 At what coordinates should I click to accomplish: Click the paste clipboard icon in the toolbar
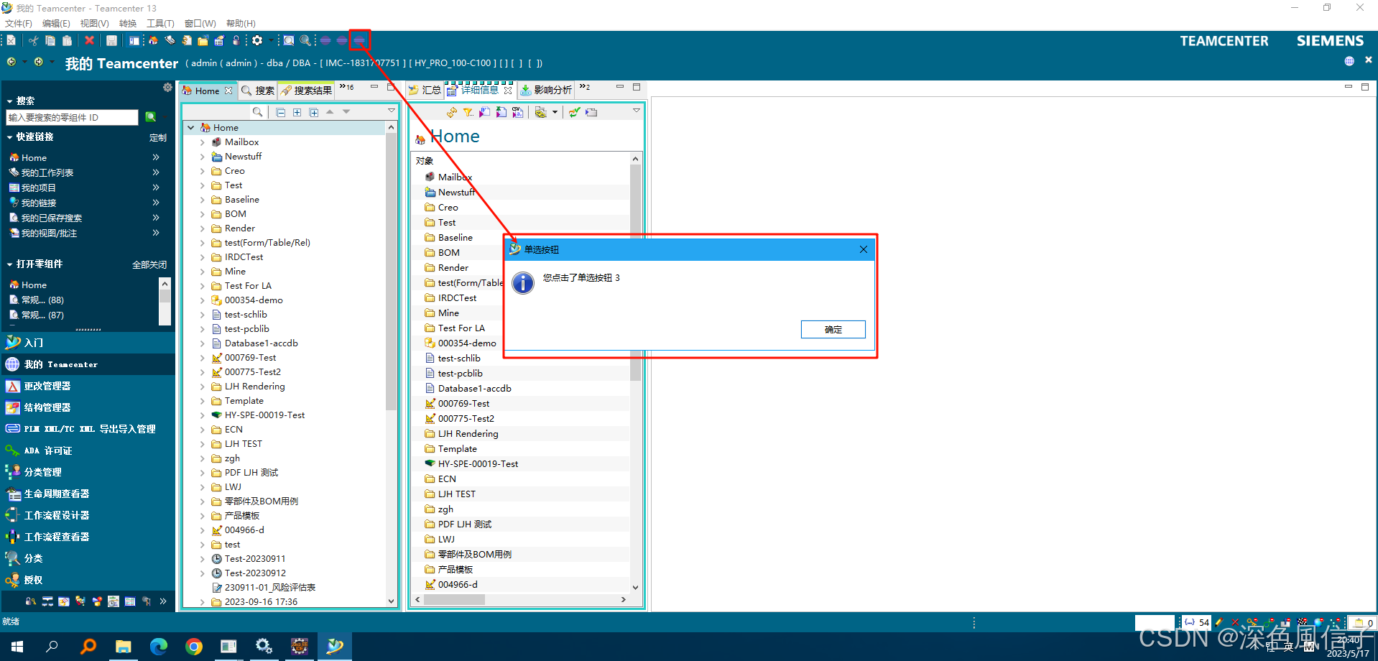(67, 41)
